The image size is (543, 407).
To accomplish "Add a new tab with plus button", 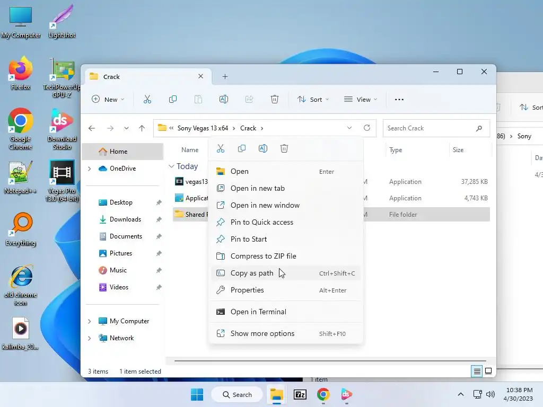I will [225, 76].
